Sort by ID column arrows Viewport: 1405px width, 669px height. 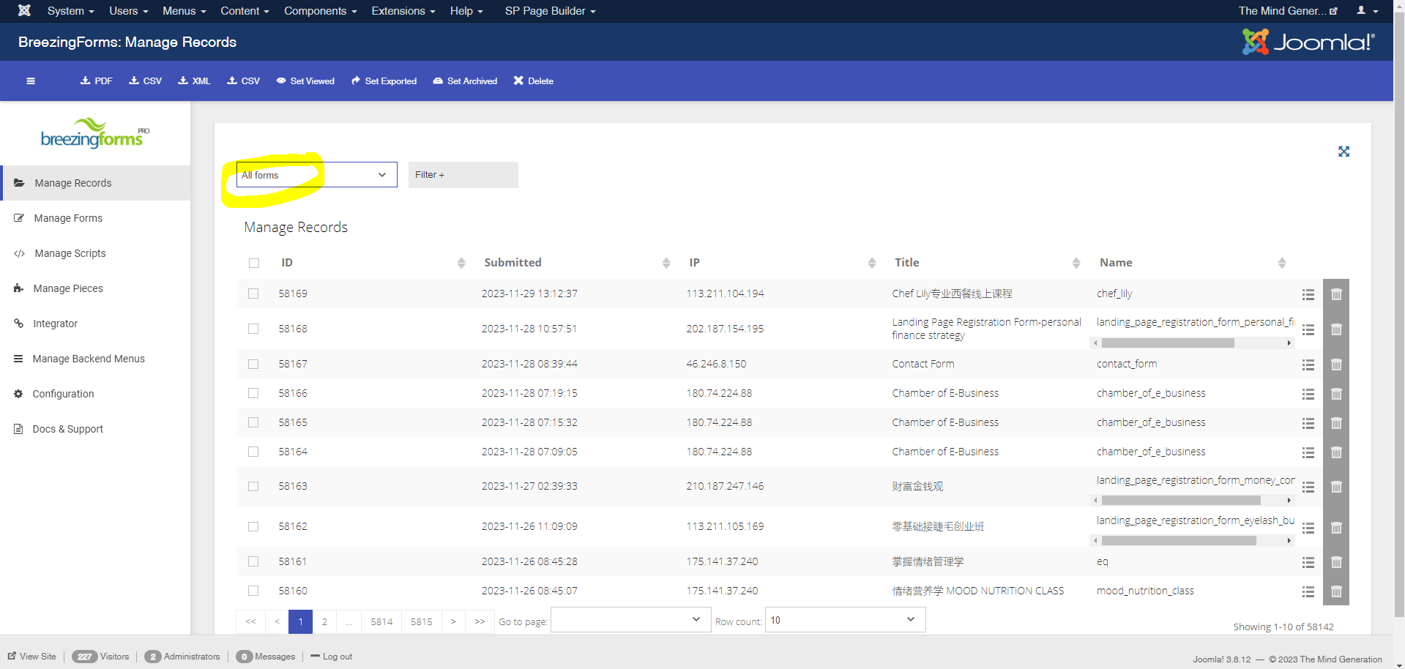pos(461,263)
